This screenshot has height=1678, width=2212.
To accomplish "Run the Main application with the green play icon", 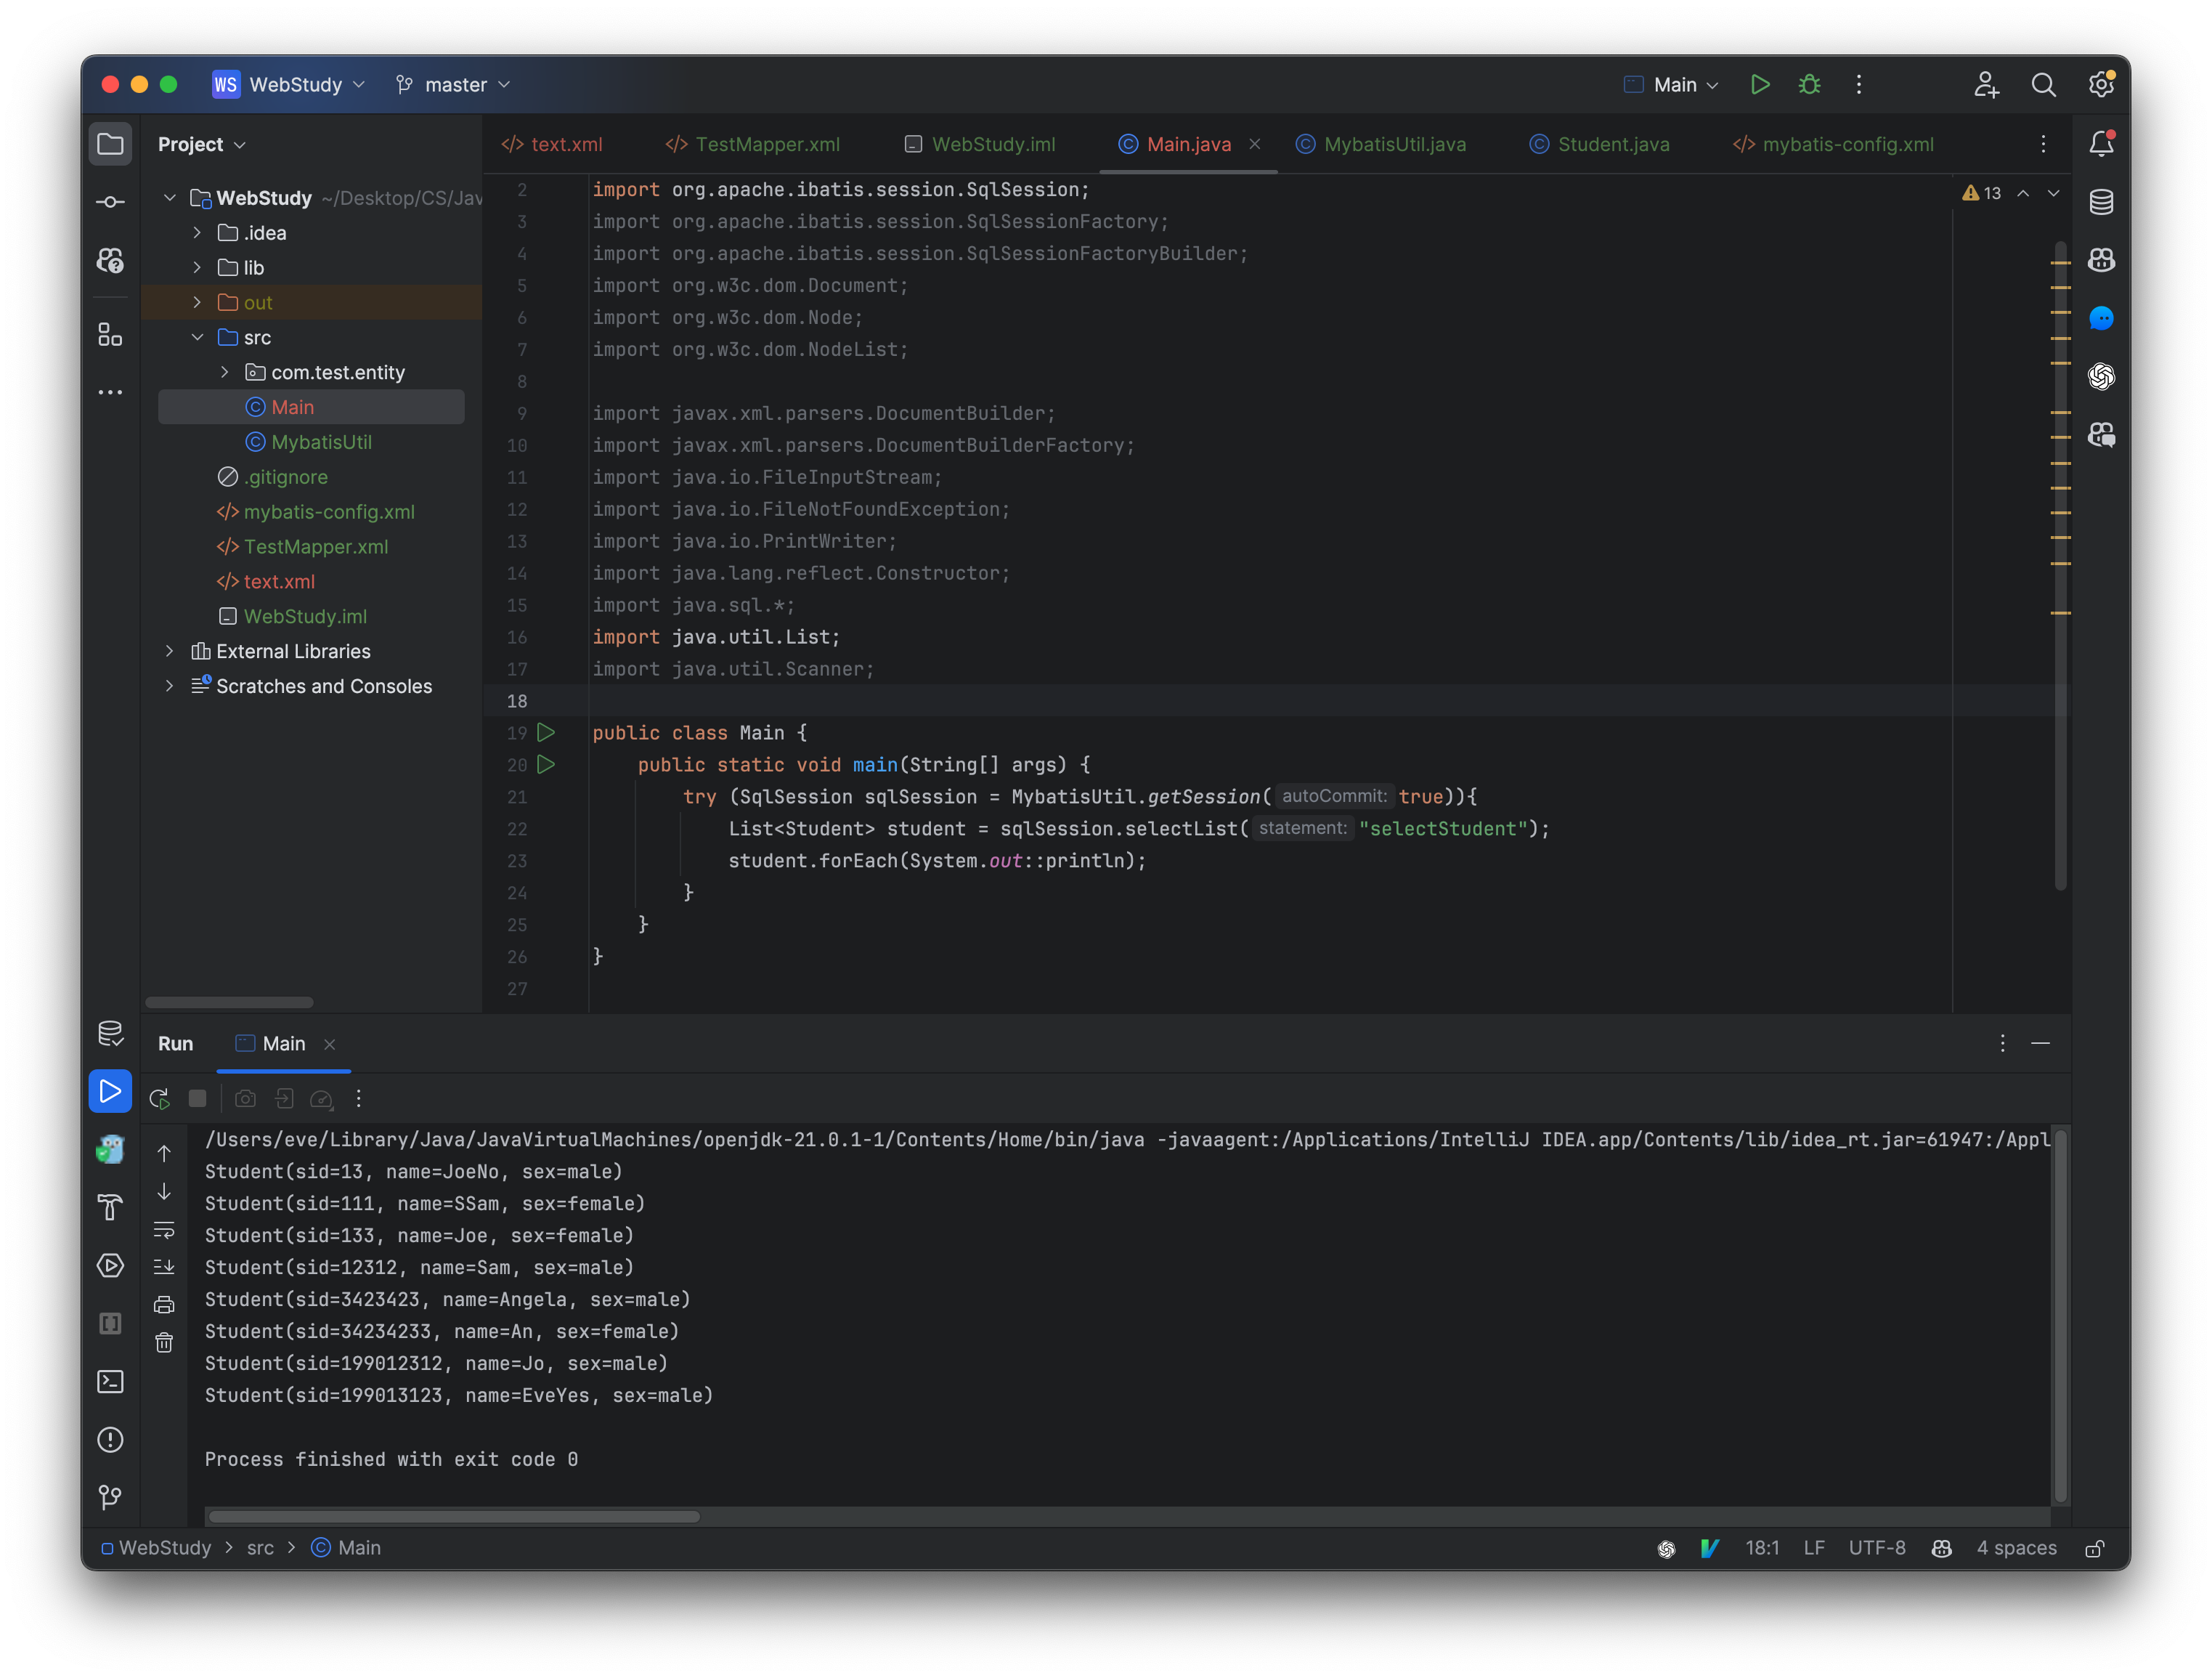I will pyautogui.click(x=1761, y=85).
